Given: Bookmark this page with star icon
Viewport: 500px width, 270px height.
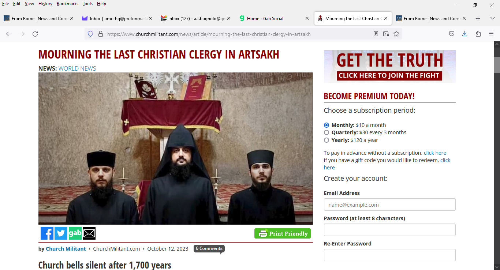Looking at the screenshot, I should coord(396,34).
